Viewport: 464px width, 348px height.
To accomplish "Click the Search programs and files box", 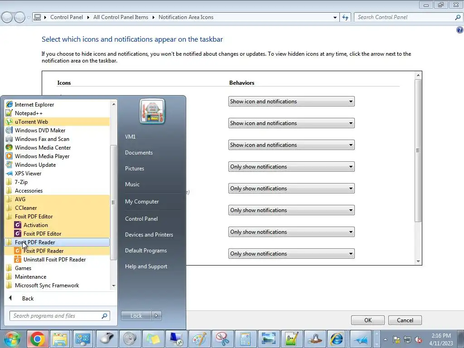I will tap(60, 316).
